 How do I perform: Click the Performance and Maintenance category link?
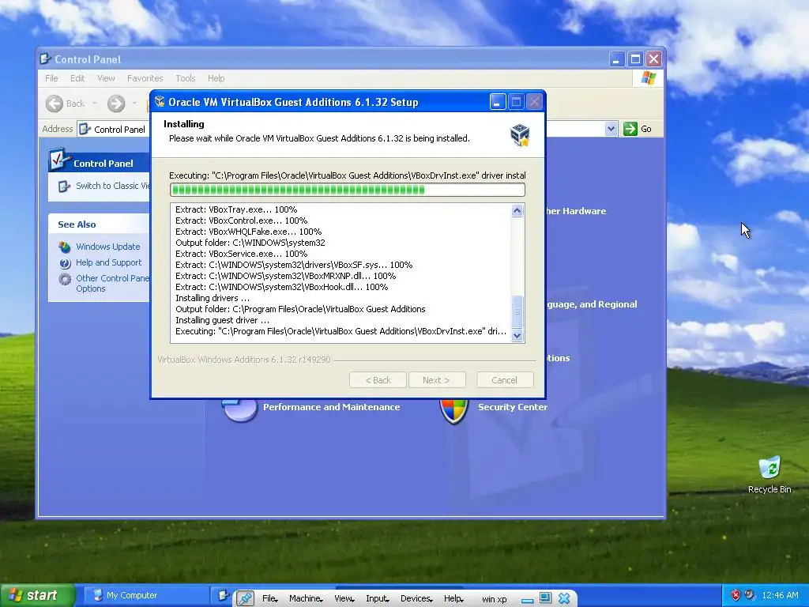click(x=331, y=407)
